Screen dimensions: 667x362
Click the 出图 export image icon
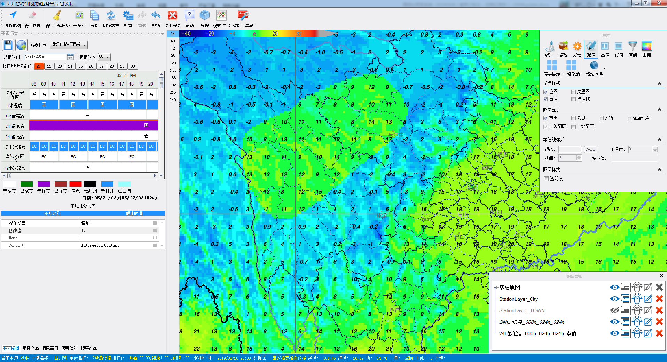coord(647,46)
